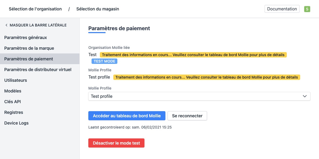The height and width of the screenshot is (159, 319).
Task: Open Registres in the sidebar
Action: [x=14, y=112]
